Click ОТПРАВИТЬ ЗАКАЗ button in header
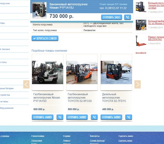 [x=112, y=17]
